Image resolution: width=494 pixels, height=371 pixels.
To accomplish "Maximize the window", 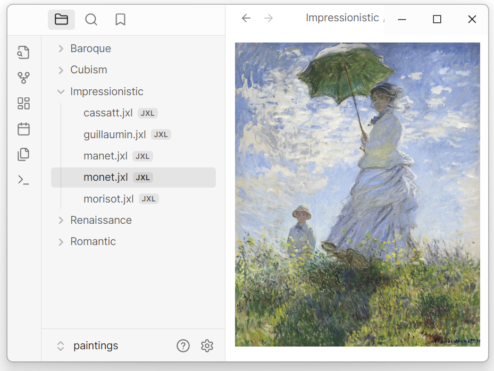I will tap(437, 20).
